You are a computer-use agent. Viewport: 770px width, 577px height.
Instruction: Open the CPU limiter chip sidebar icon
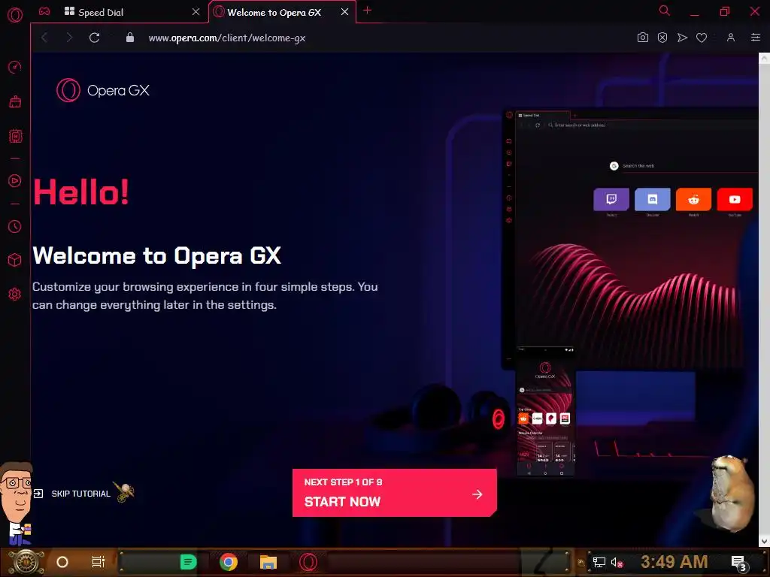(15, 136)
